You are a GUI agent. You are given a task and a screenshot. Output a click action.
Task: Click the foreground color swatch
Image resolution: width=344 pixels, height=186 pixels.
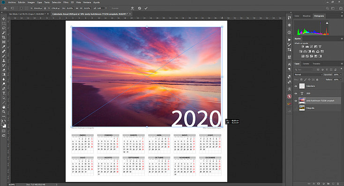pyautogui.click(x=3, y=124)
